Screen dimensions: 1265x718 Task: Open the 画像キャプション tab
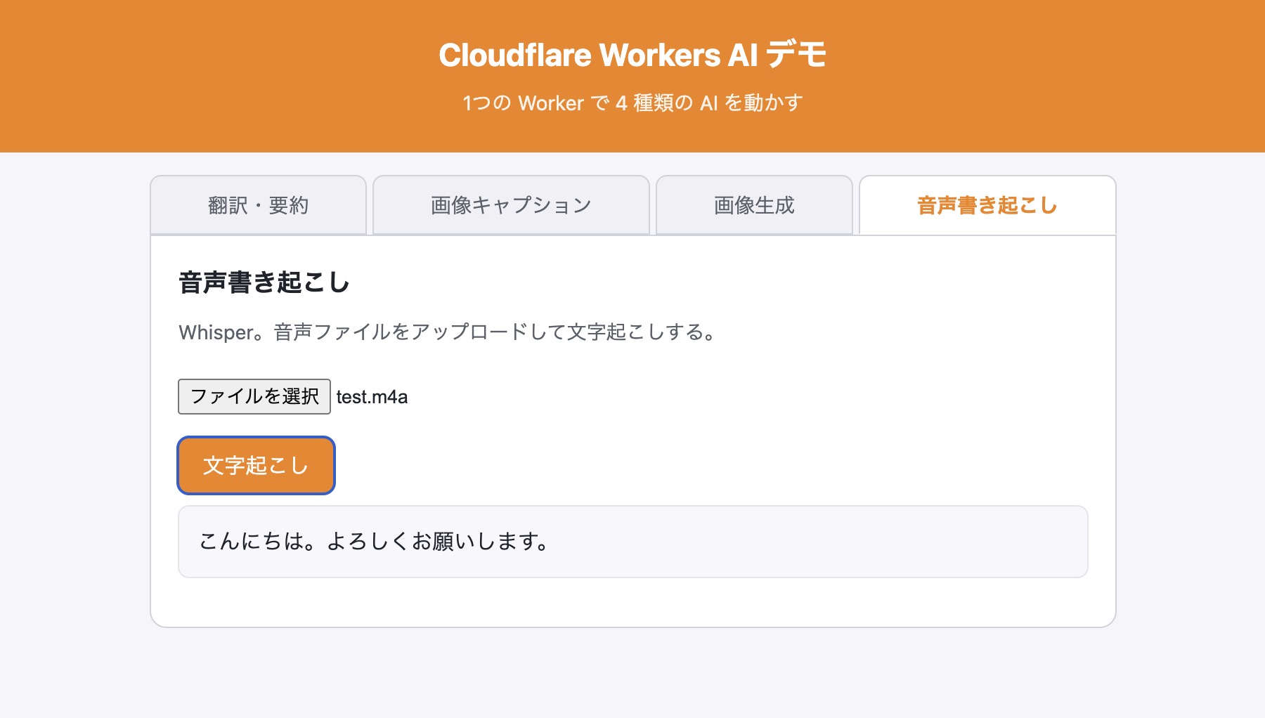point(511,205)
